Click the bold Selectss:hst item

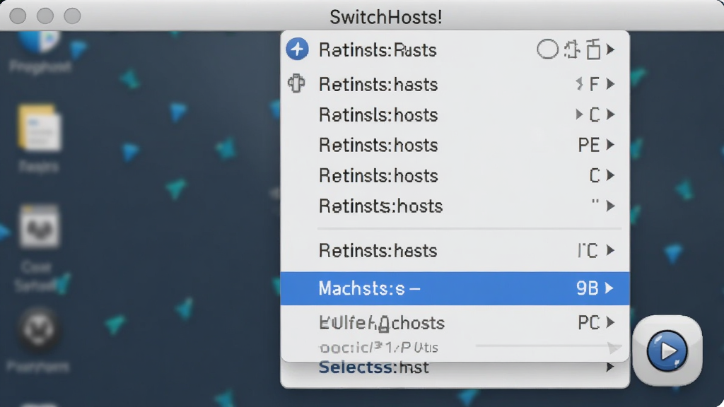pos(373,367)
